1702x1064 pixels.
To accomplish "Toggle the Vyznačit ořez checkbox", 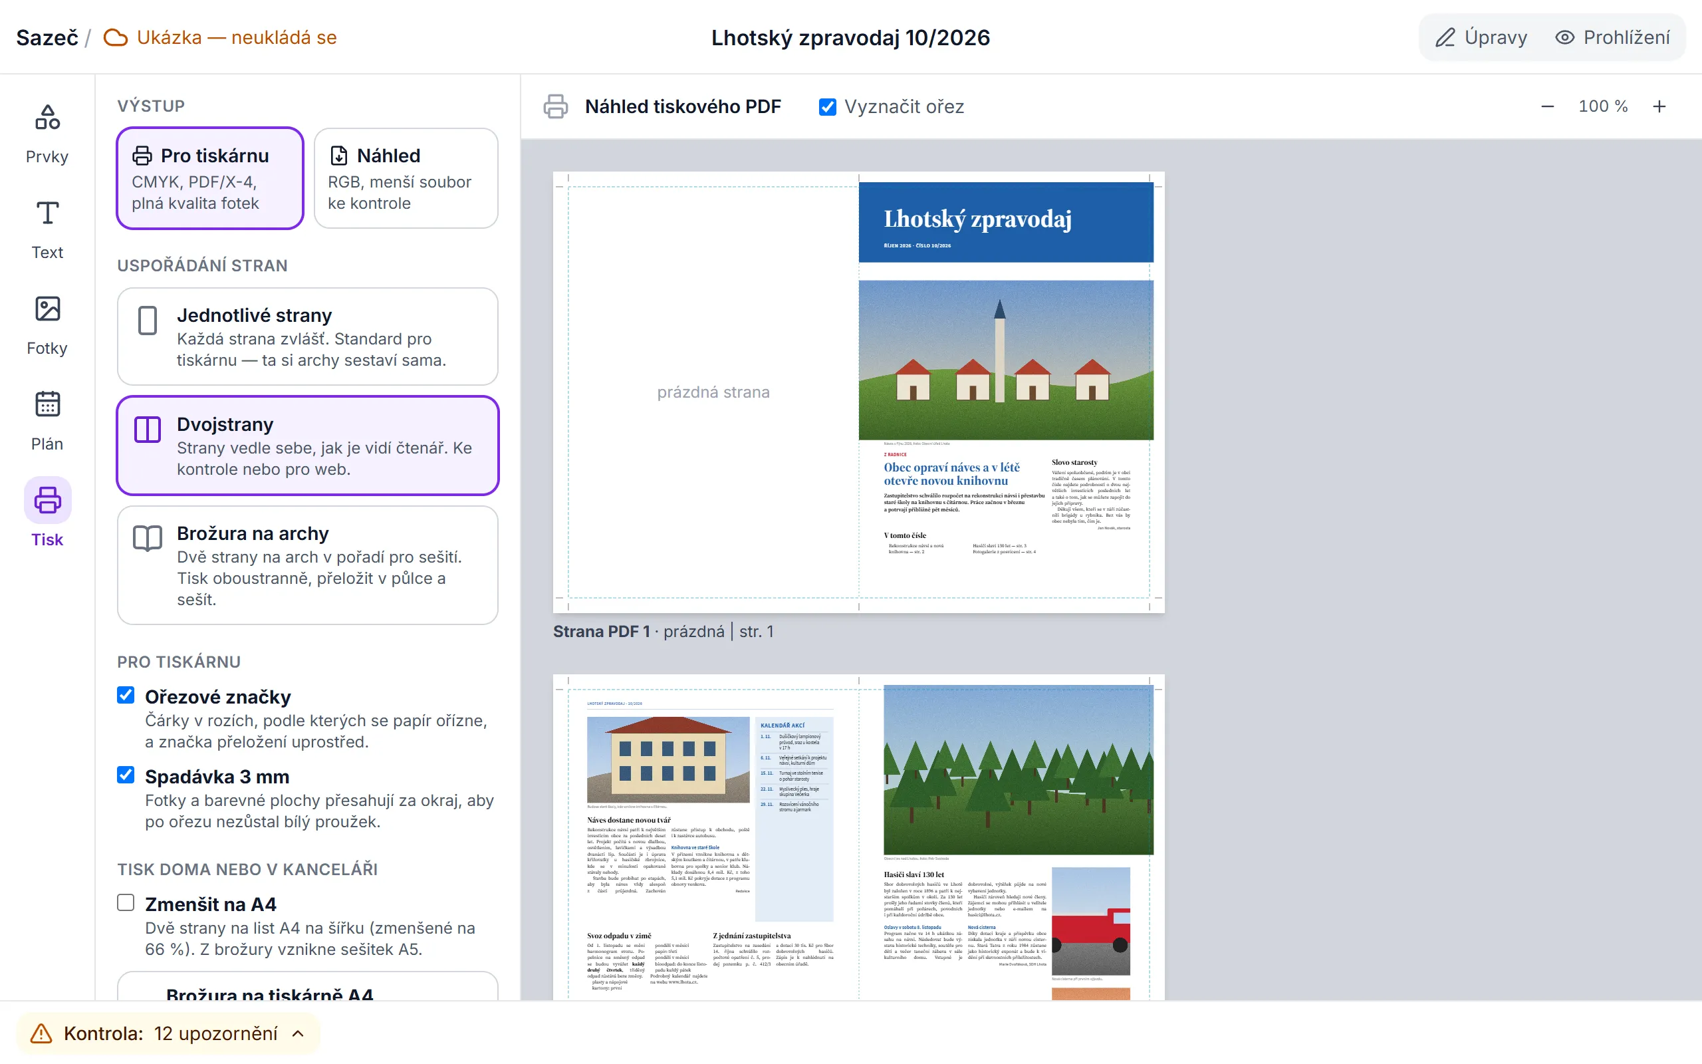I will (x=827, y=107).
